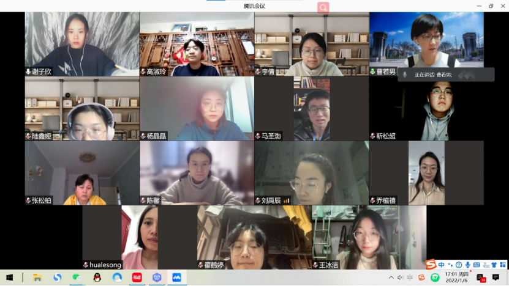The height and width of the screenshot is (286, 509).
Task: Click the pink search icon in title bar
Action: coord(323,7)
